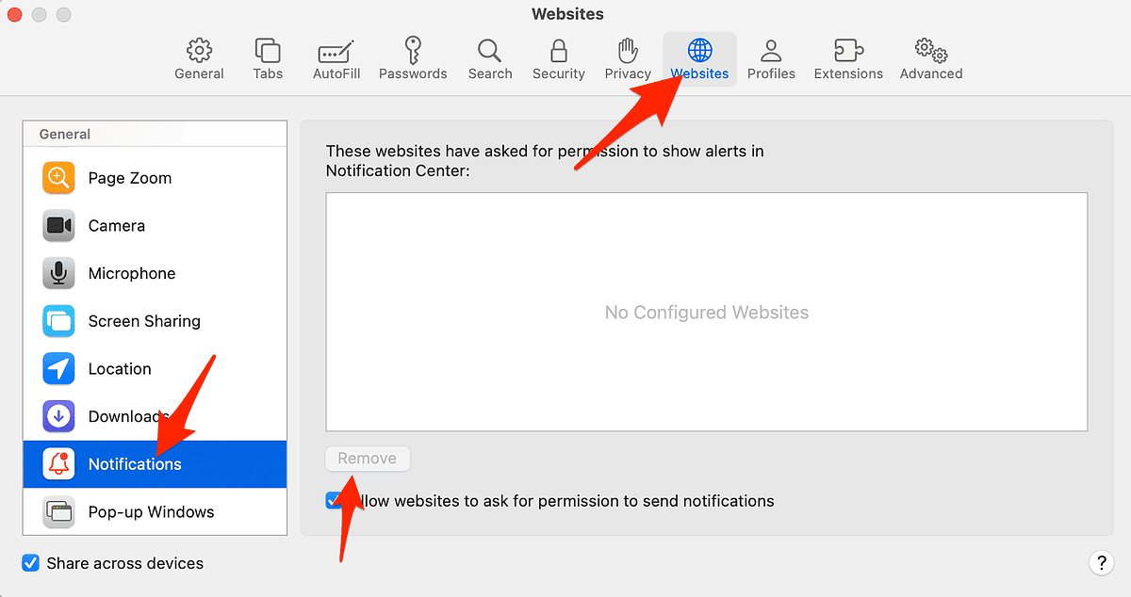The image size is (1131, 597).
Task: Click the Remove button
Action: pyautogui.click(x=368, y=459)
